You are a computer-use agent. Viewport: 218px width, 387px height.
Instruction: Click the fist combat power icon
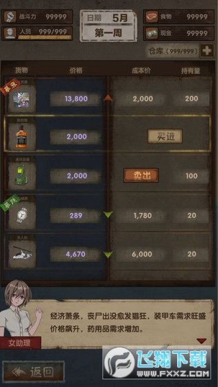[x=10, y=17]
